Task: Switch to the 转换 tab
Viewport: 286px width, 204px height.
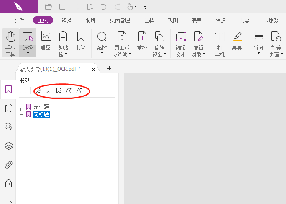Action: 66,20
